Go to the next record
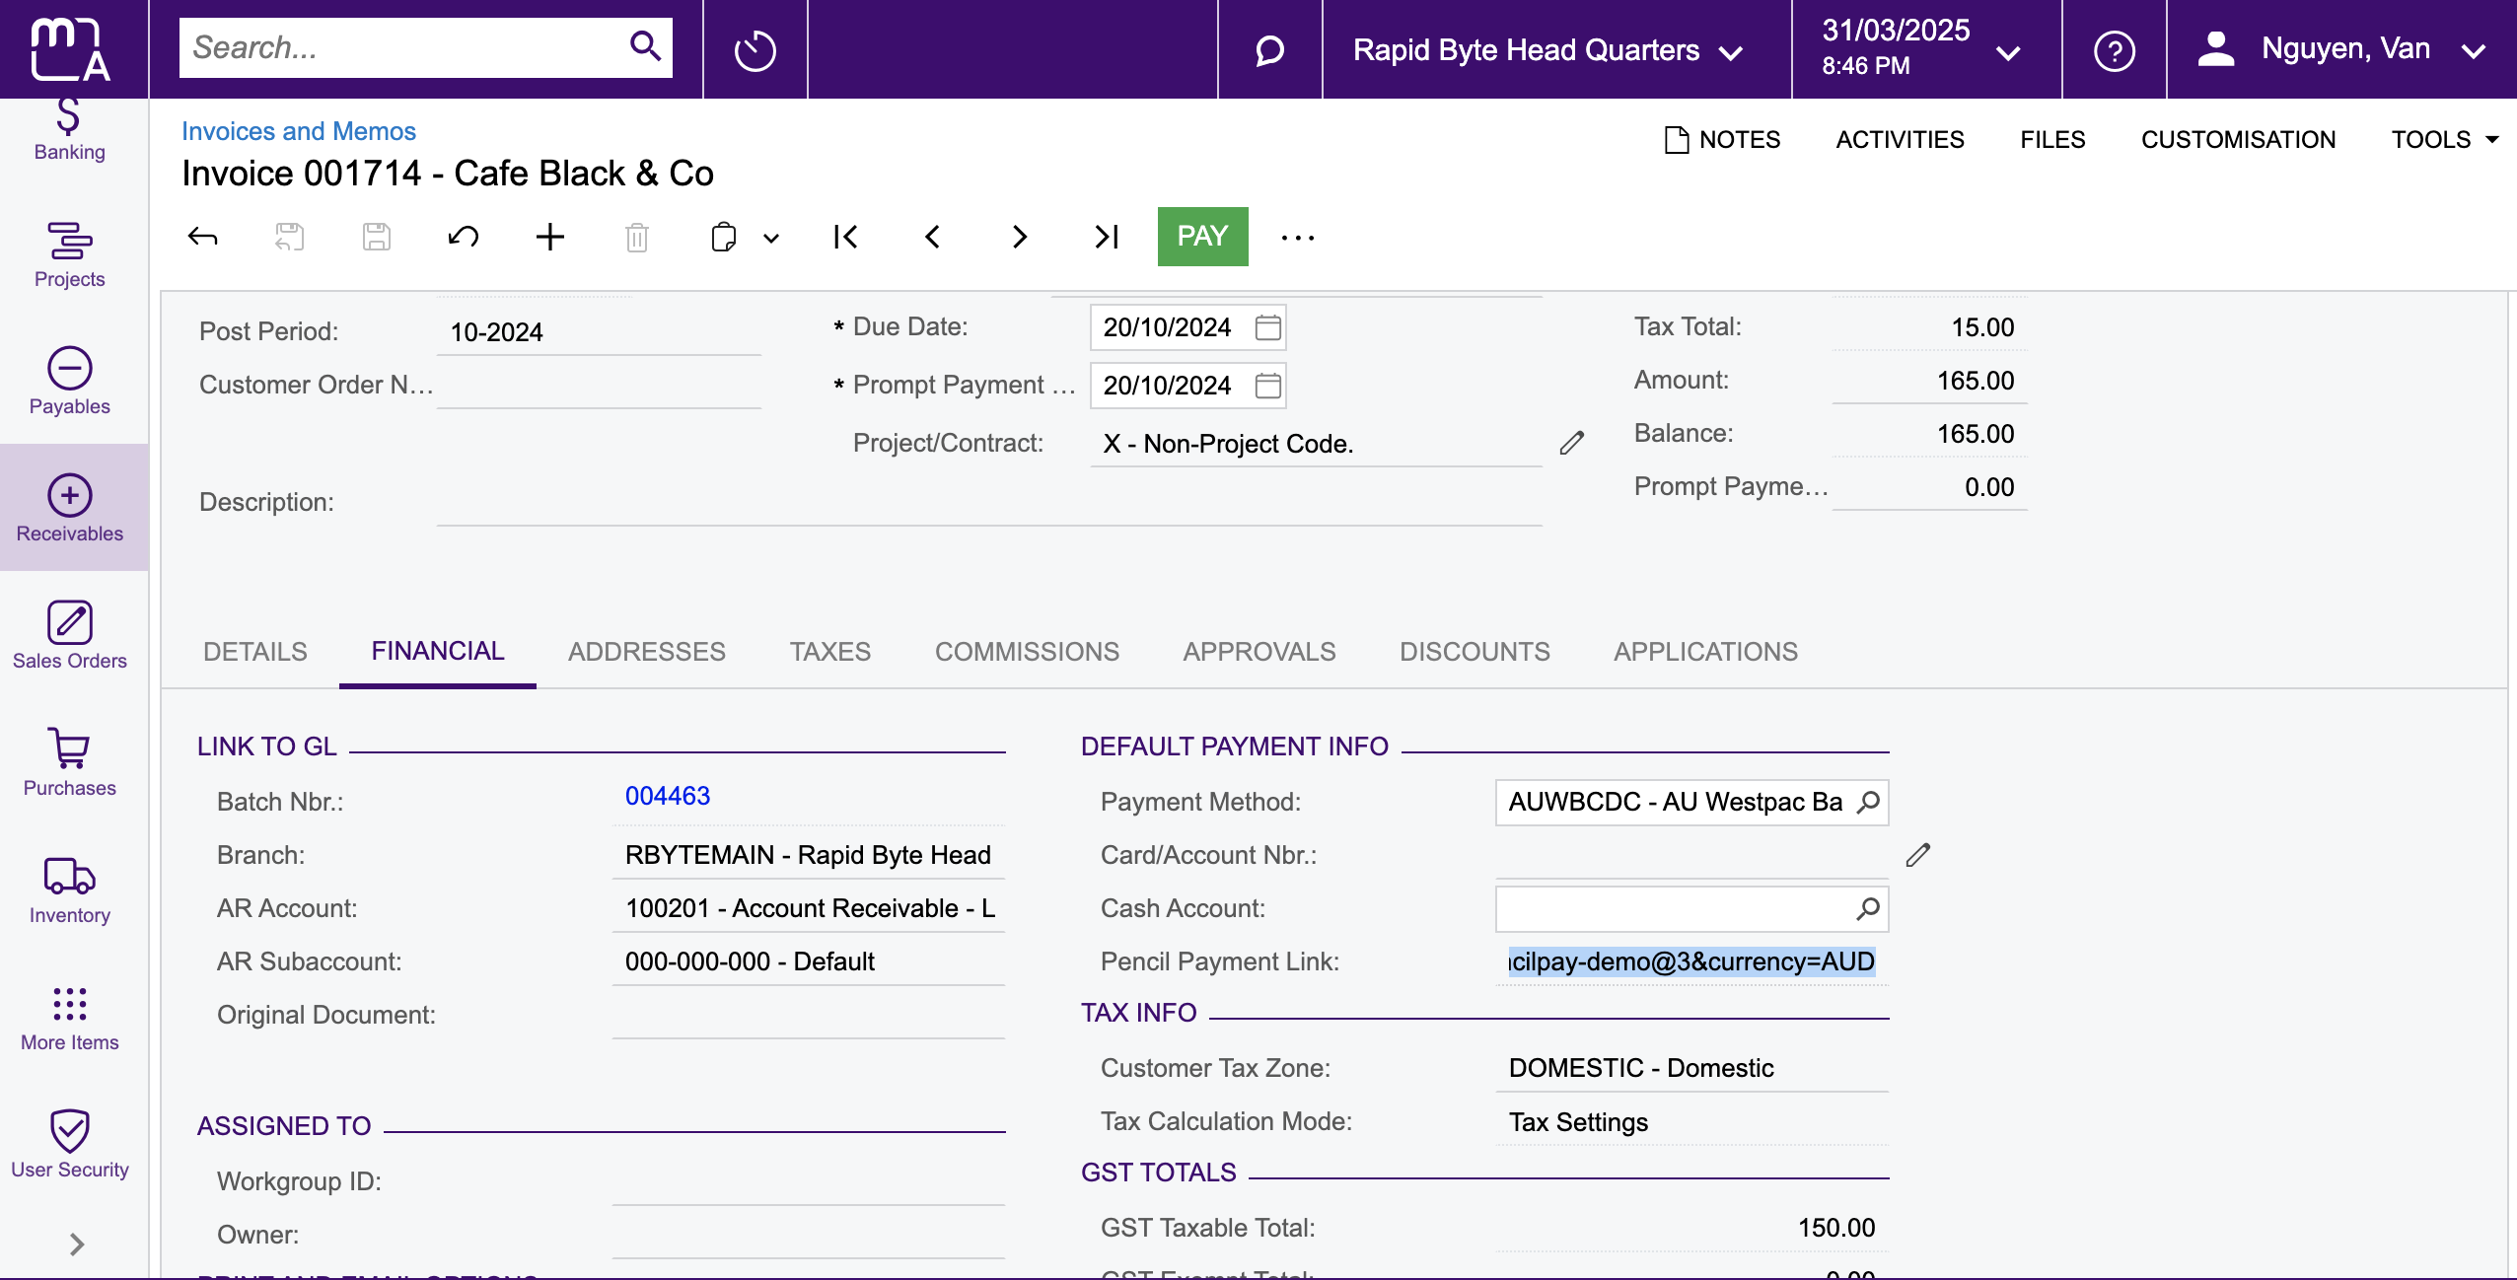2517x1280 pixels. click(1019, 237)
